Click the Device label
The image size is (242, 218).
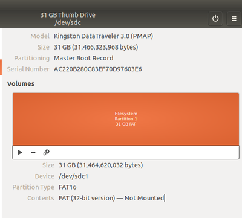(45, 176)
